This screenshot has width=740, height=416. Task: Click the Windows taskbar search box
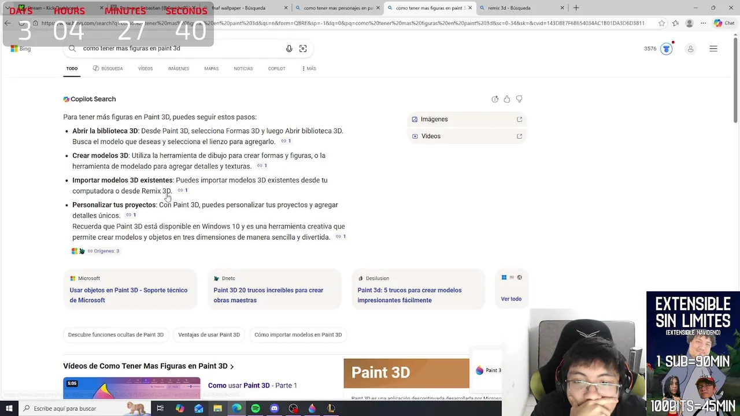click(84, 408)
